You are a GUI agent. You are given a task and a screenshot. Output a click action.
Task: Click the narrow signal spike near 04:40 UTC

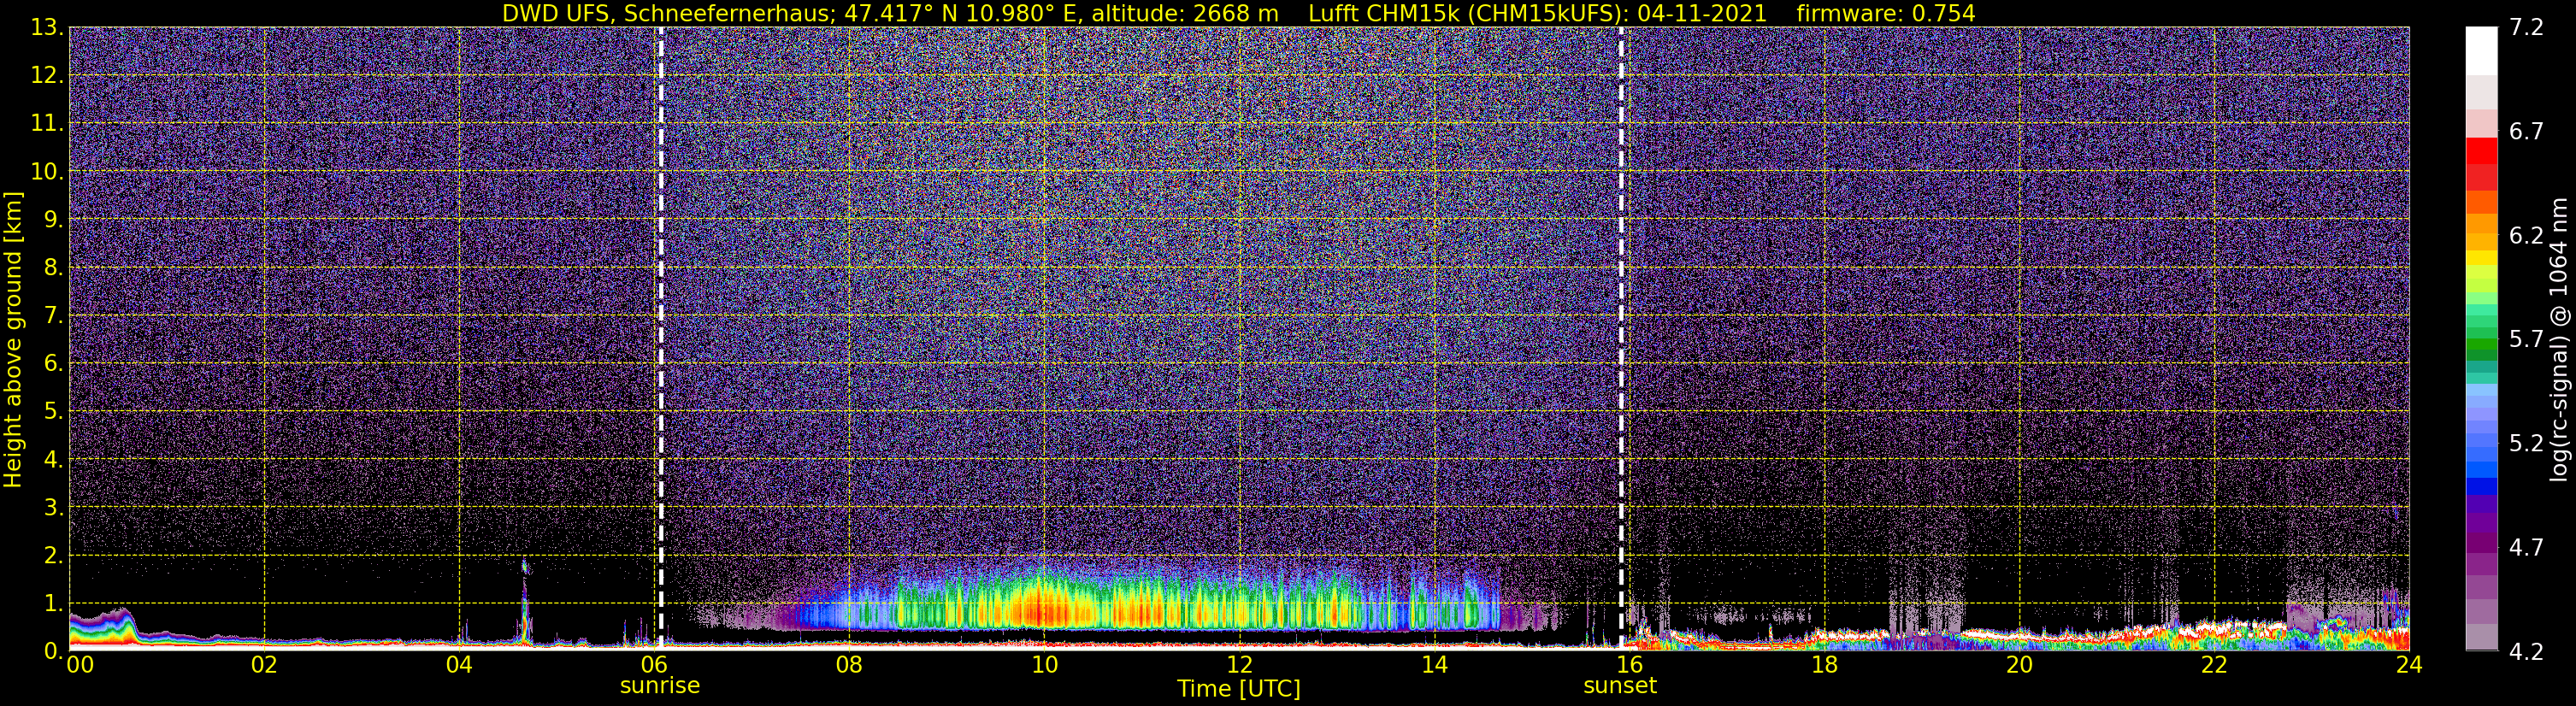coord(524,603)
